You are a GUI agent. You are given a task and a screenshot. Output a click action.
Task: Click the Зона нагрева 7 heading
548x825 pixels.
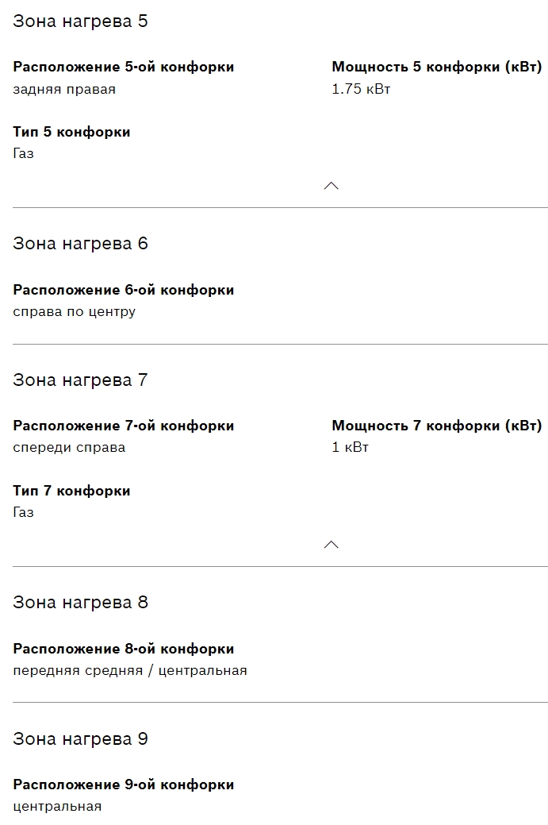[x=80, y=380]
